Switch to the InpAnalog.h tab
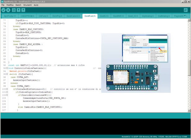This screenshot has width=191, height=139. point(148,16)
